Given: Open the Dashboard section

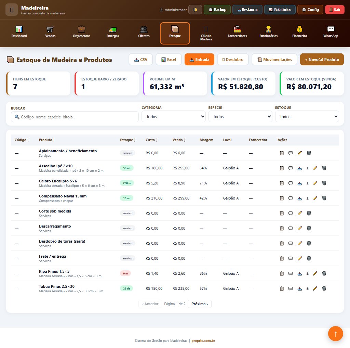Looking at the screenshot, I should 19,33.
